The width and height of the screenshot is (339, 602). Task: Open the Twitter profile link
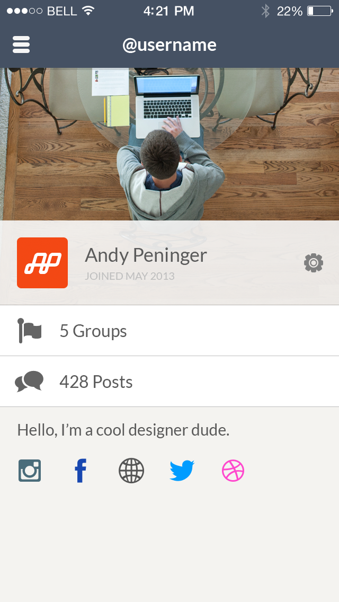pos(182,471)
